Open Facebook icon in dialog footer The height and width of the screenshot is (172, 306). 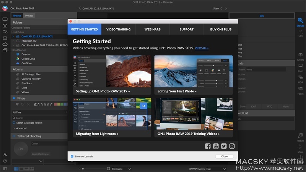pyautogui.click(x=208, y=146)
